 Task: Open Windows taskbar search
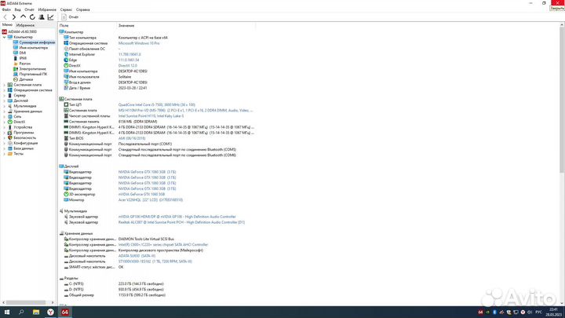click(21, 313)
